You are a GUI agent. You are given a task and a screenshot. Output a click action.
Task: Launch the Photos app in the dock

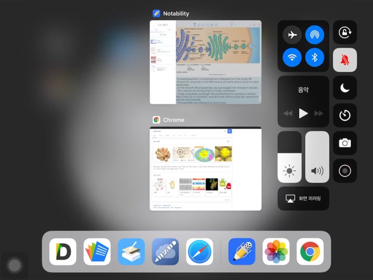pos(276,251)
